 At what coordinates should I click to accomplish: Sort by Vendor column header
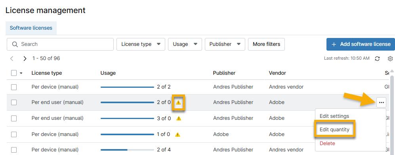pyautogui.click(x=277, y=73)
